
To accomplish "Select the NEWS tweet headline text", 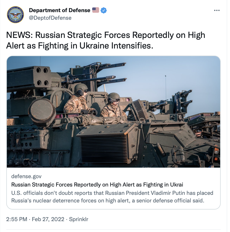I will tap(106, 40).
